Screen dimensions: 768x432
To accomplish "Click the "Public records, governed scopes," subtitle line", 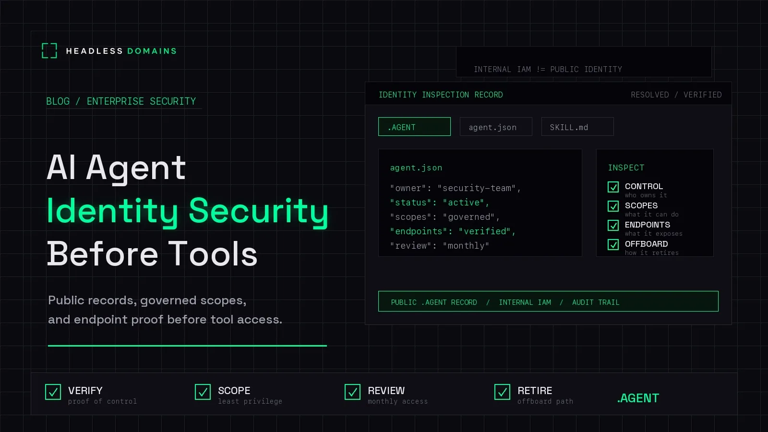I will [x=147, y=300].
